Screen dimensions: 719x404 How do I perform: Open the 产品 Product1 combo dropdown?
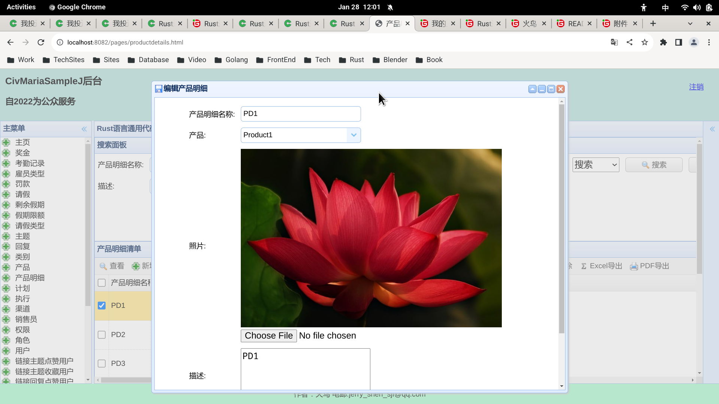354,135
